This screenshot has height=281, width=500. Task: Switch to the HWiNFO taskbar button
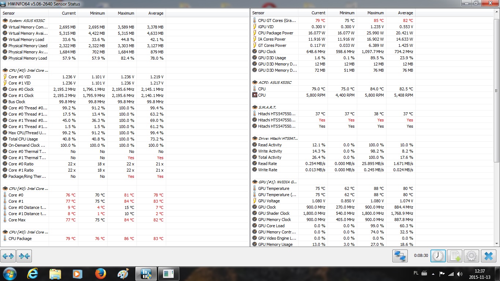coord(146,274)
